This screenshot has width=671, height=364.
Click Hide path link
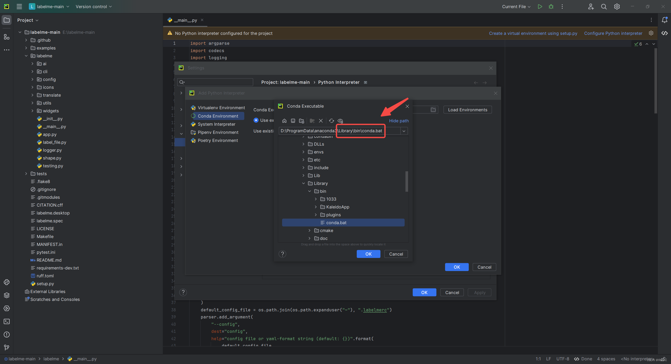coord(399,121)
